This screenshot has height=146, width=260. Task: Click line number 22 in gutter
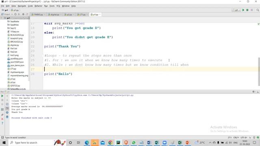click(32, 46)
